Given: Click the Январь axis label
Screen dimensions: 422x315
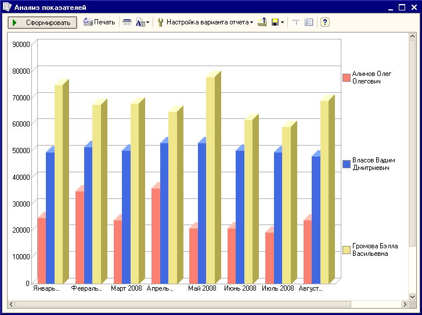Looking at the screenshot, I should click(x=46, y=288).
